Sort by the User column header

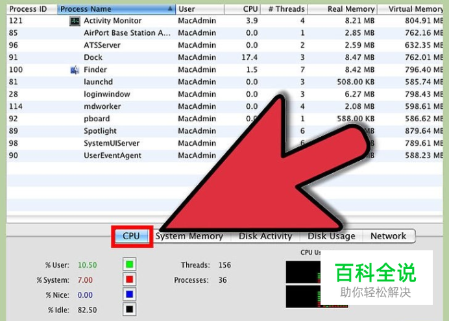coord(200,9)
